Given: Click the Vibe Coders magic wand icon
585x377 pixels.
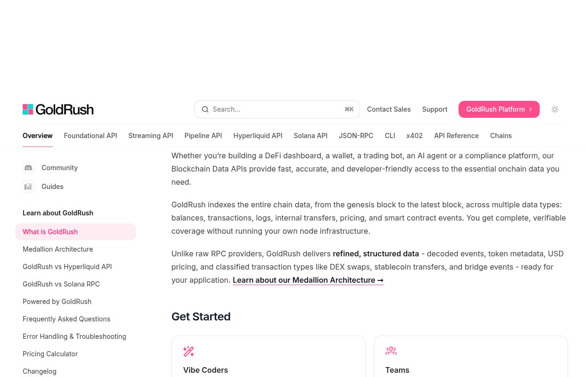Looking at the screenshot, I should coord(189,351).
